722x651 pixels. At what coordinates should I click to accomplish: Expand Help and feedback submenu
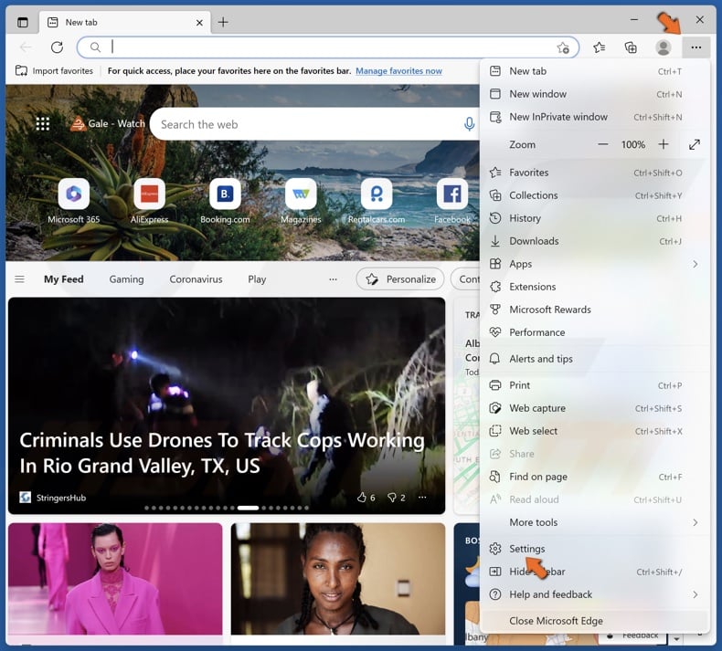click(594, 594)
